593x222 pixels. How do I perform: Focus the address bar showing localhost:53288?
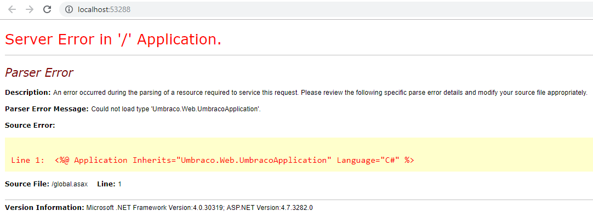[x=326, y=9]
